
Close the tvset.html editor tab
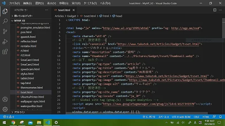pyautogui.click(x=73, y=10)
